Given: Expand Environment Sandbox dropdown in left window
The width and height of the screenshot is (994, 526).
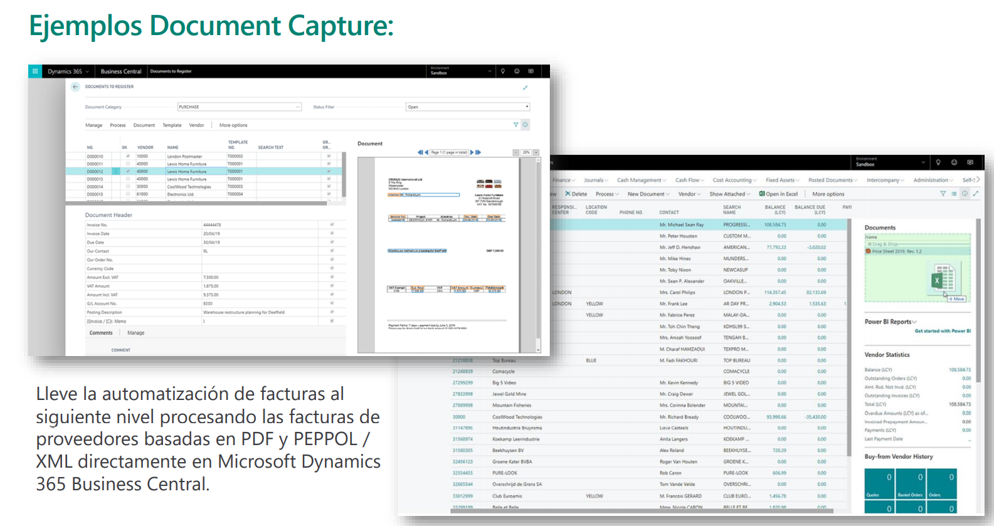Looking at the screenshot, I should (x=490, y=71).
